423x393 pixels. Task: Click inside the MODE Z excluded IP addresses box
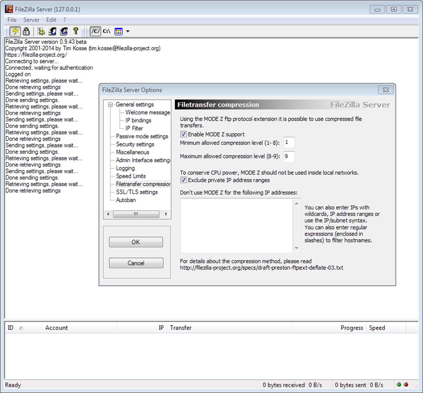point(237,226)
